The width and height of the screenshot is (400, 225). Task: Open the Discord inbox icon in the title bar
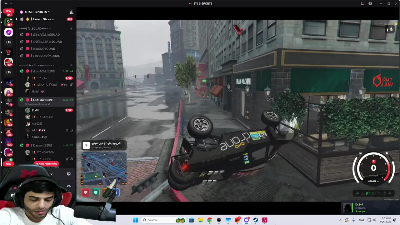point(362,3)
